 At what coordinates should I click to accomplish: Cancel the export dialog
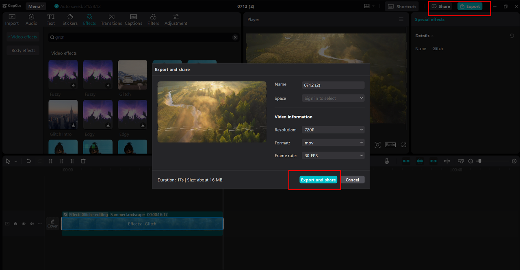pos(352,180)
